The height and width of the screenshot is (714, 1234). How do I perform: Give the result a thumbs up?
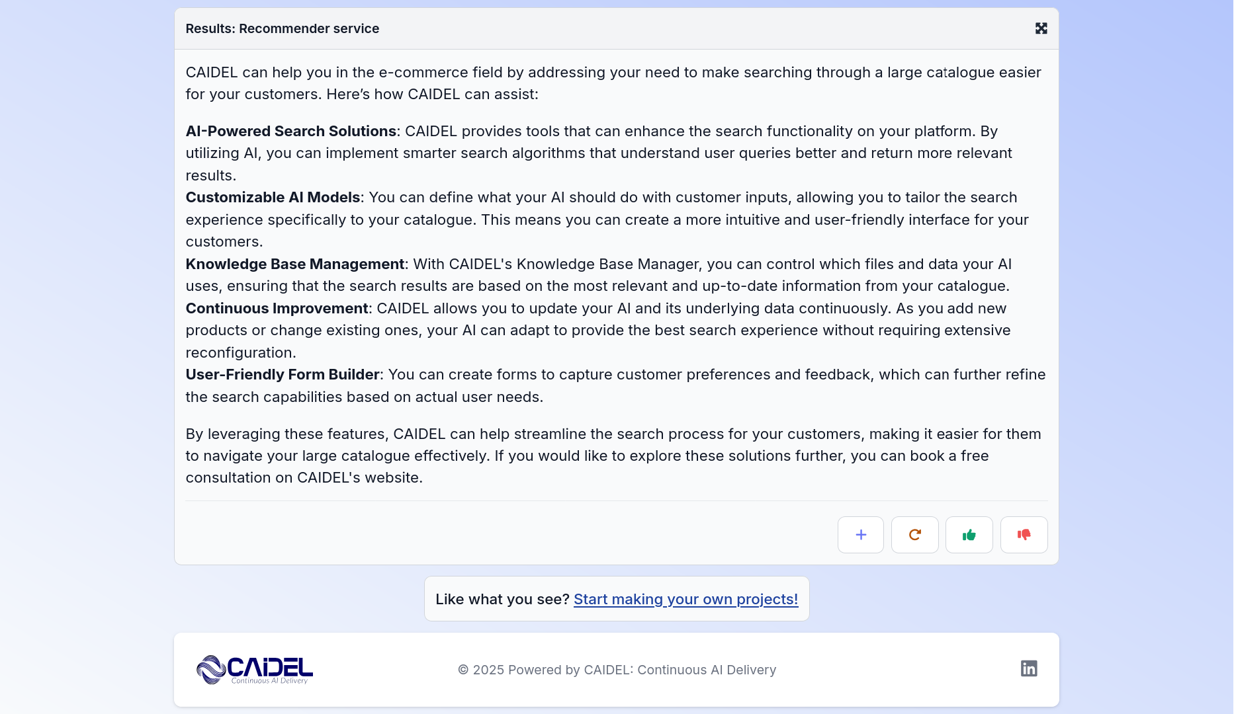click(969, 535)
